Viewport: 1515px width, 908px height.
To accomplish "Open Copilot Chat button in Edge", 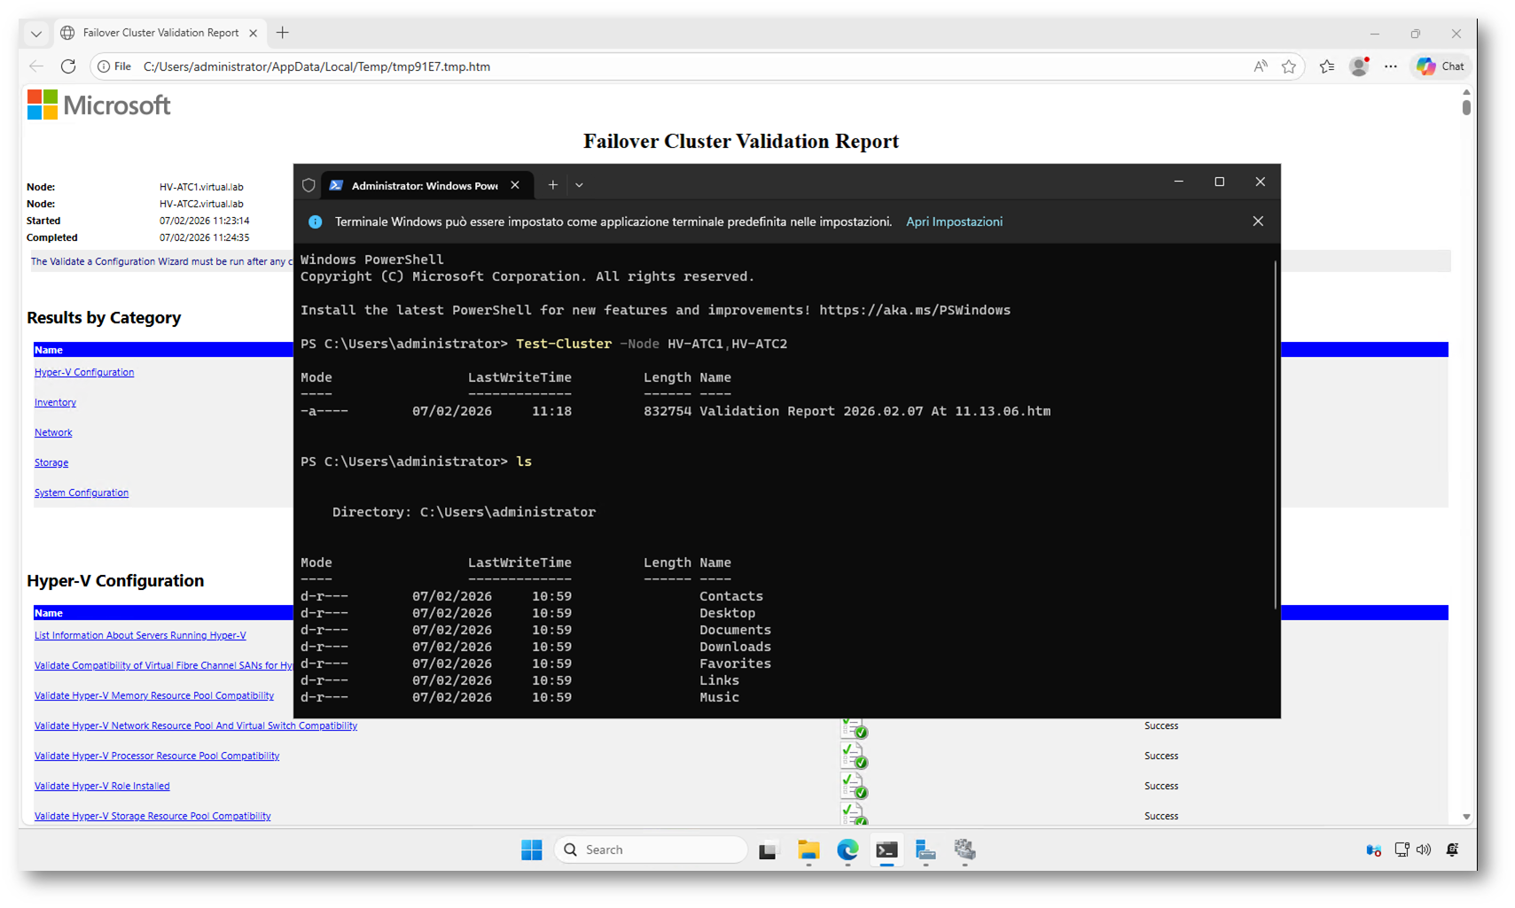I will click(1441, 66).
